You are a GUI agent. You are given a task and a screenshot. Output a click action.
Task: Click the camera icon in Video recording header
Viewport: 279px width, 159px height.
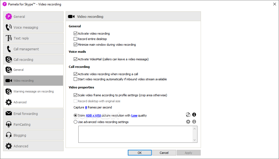[x=71, y=16]
